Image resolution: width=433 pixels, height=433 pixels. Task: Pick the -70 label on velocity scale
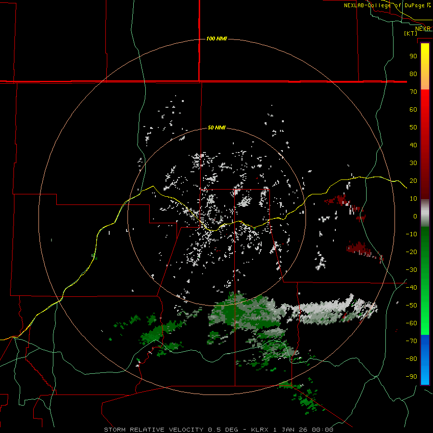click(x=411, y=341)
